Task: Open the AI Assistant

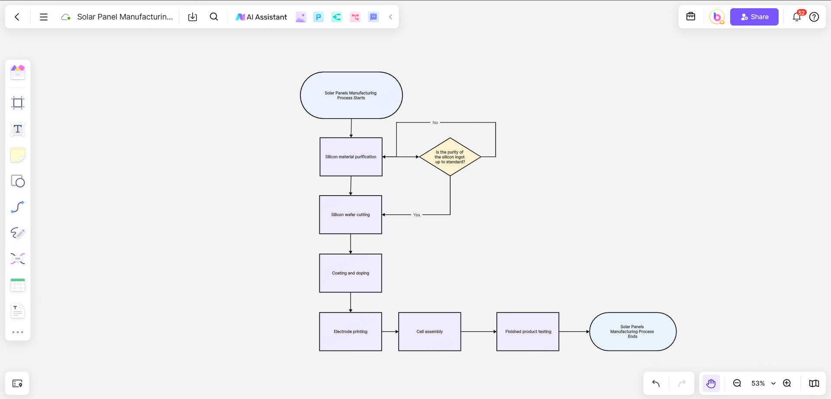Action: (x=261, y=17)
